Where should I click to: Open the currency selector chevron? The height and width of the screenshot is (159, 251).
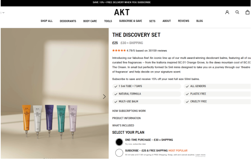[x=4, y=13]
